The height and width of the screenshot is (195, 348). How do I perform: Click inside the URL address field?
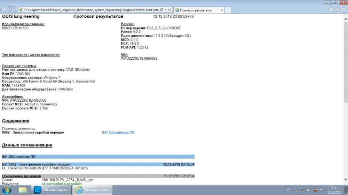(x=90, y=10)
